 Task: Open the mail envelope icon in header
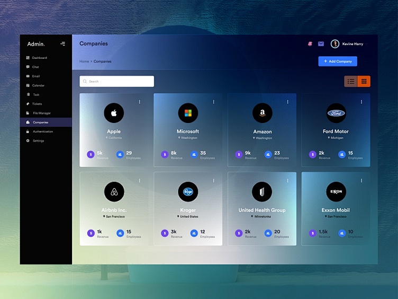(321, 44)
